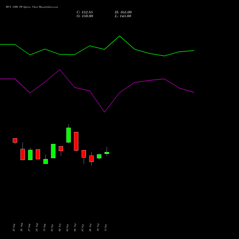
Task: Click the high price value H: 165.00
Action: [x=123, y=12]
